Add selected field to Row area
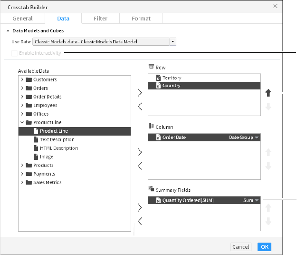The image size is (297, 255). pos(140,92)
